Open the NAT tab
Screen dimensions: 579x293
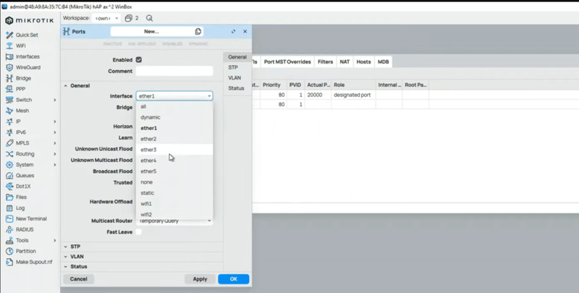point(345,62)
